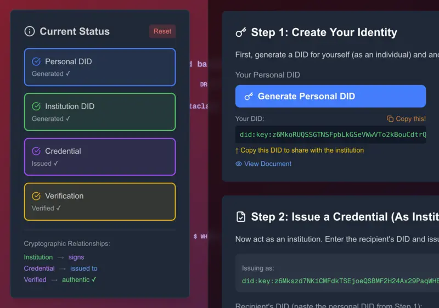Click the 'Institution' relationship text
The width and height of the screenshot is (439, 308).
(x=38, y=257)
